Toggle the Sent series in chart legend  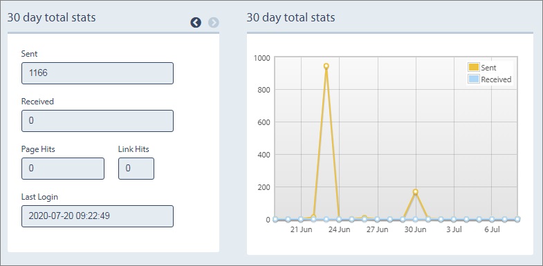[482, 68]
